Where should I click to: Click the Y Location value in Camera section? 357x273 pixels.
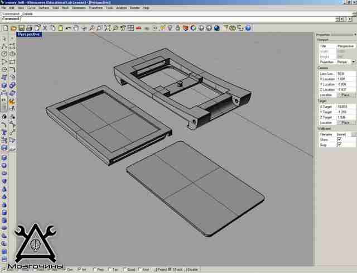(346, 84)
